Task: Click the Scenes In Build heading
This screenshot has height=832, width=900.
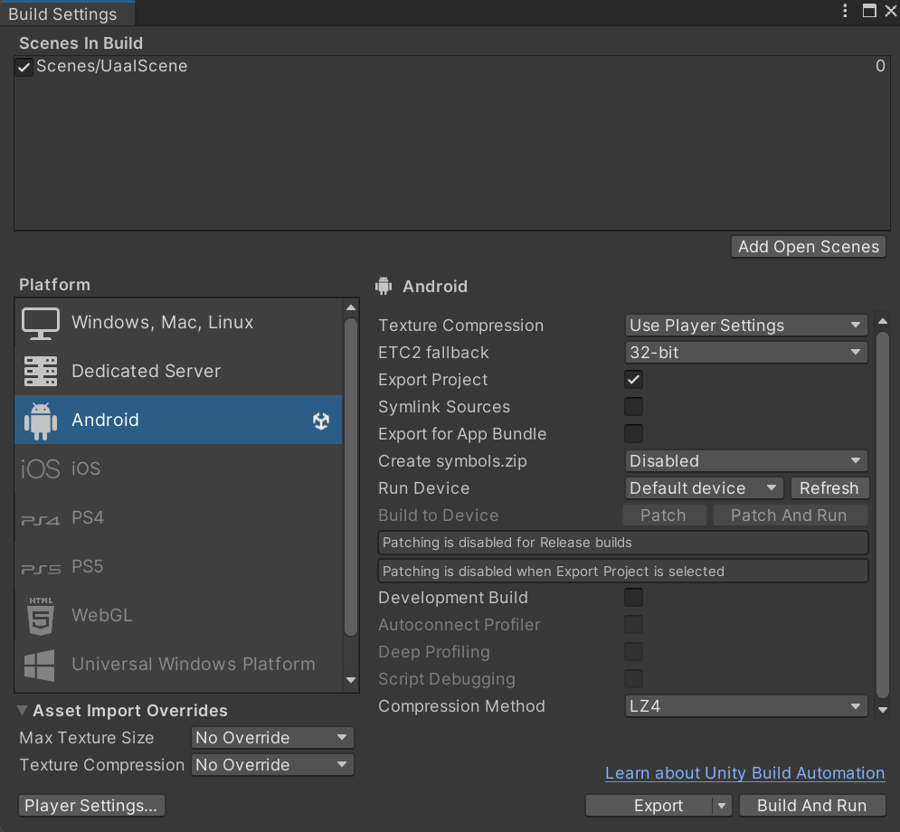Action: [x=81, y=43]
